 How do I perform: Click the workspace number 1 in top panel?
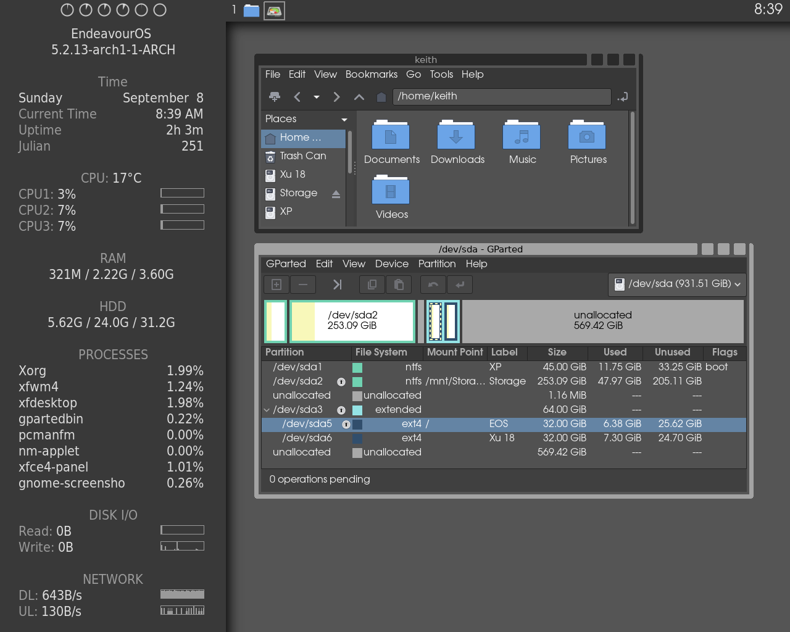coord(234,9)
